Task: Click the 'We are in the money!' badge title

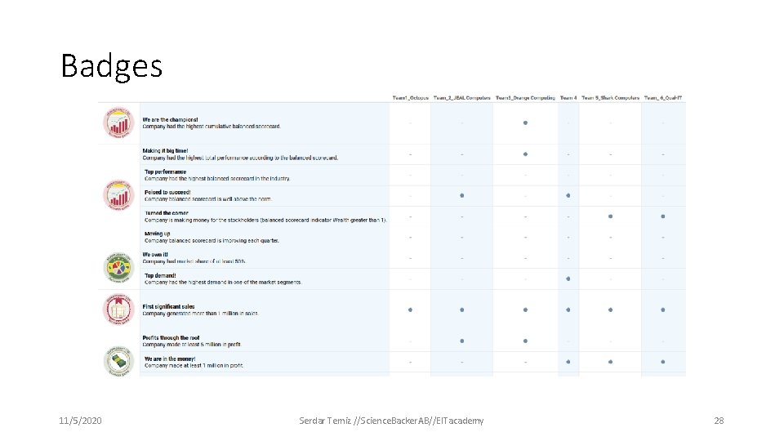Action: point(170,359)
